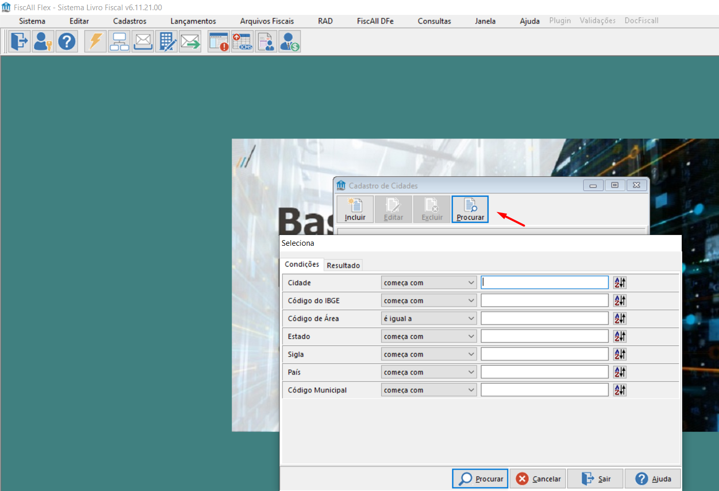
Task: Open the Código do IBGE condition dropdown
Action: pyautogui.click(x=429, y=300)
